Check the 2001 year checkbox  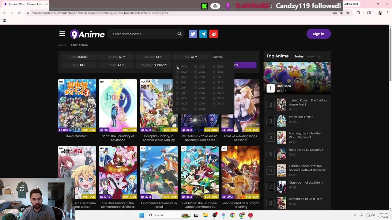pyautogui.click(x=196, y=109)
